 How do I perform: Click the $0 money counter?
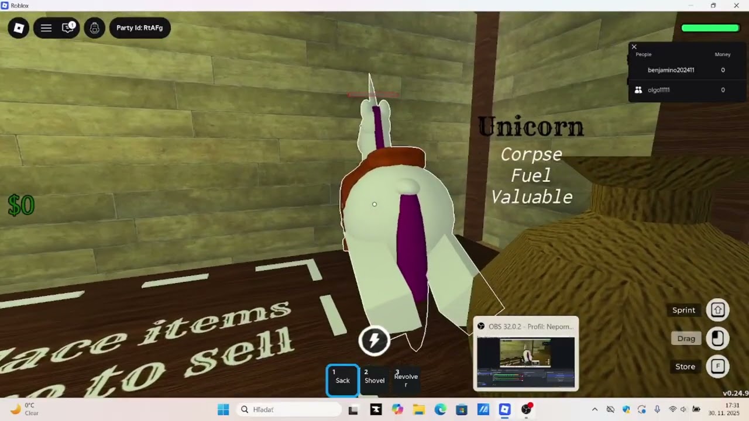tap(22, 205)
